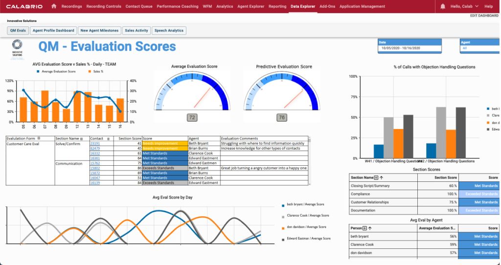Sort Person column using arrow icon

click(370, 228)
